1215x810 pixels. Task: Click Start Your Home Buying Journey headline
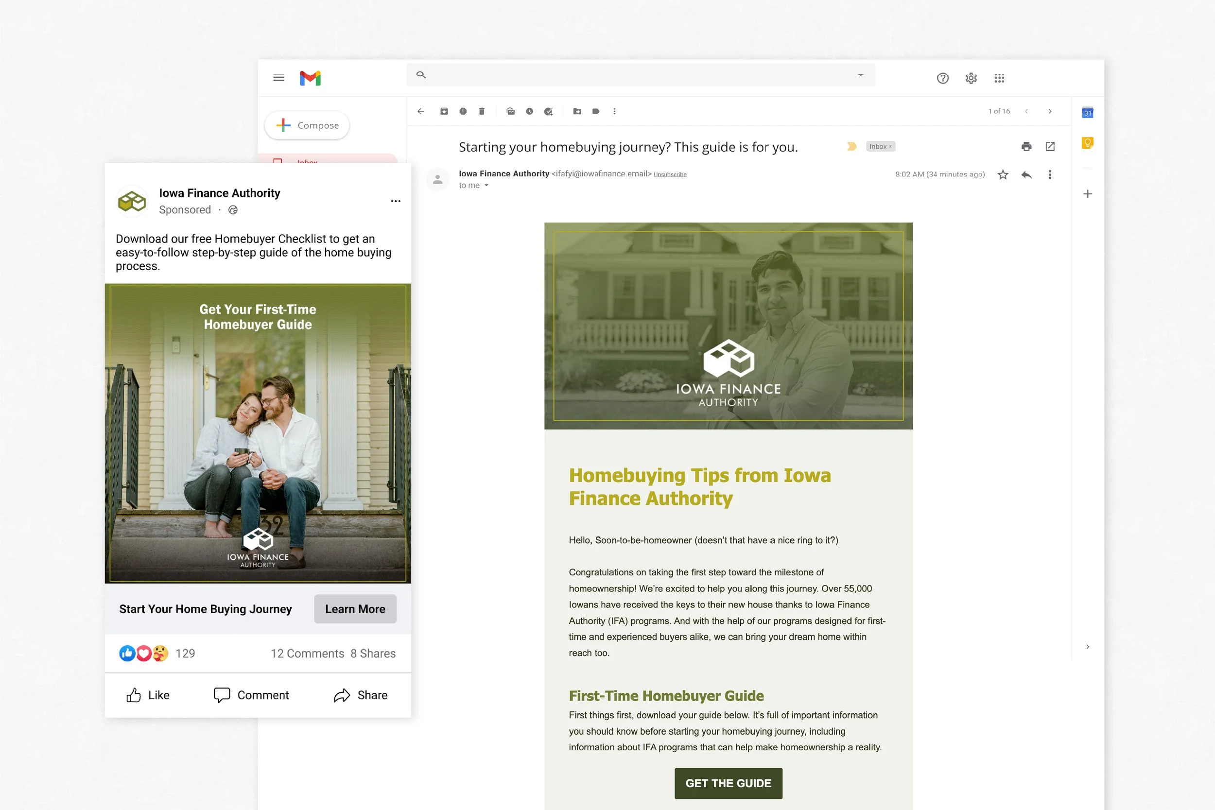click(206, 609)
